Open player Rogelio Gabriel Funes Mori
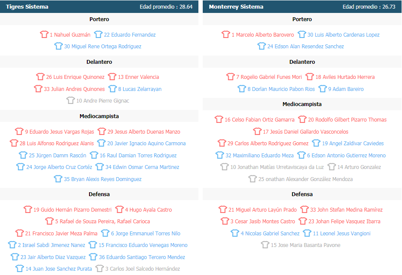This screenshot has width=402, height=275. tap(269, 77)
